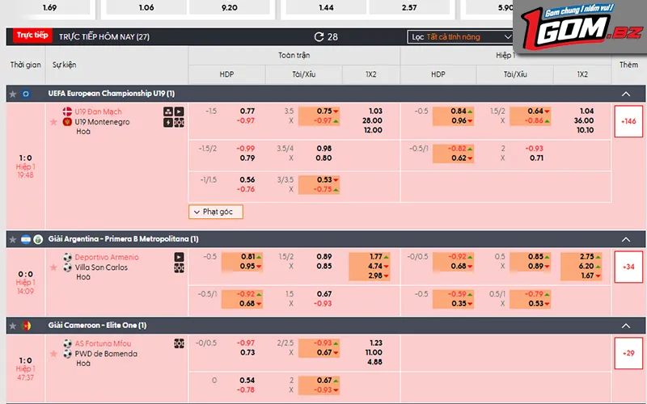Open the Lọc 'Tất cả tính năng' filter dropdown
This screenshot has height=404, width=647.
coord(460,37)
